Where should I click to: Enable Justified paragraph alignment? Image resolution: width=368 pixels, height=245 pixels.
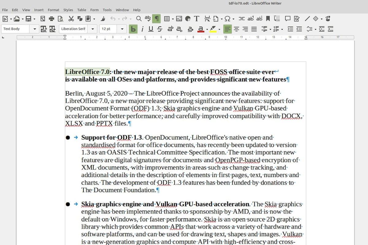(254, 29)
